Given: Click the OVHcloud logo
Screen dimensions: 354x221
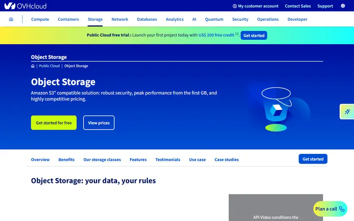Looking at the screenshot, I should coord(26,6).
